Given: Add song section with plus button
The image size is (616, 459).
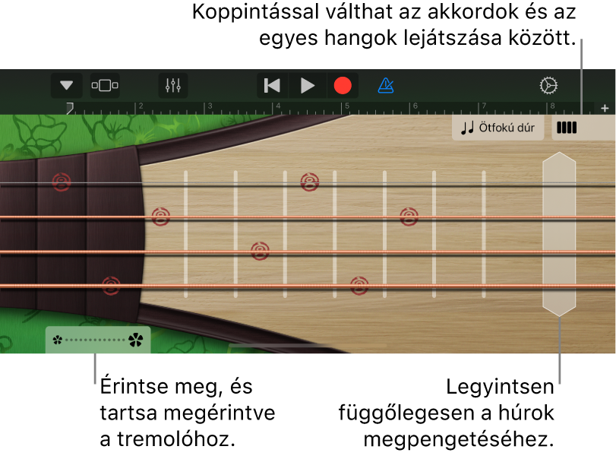Looking at the screenshot, I should click(x=605, y=108).
